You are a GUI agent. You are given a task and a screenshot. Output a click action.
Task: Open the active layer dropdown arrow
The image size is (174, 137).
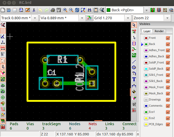tap(146, 10)
